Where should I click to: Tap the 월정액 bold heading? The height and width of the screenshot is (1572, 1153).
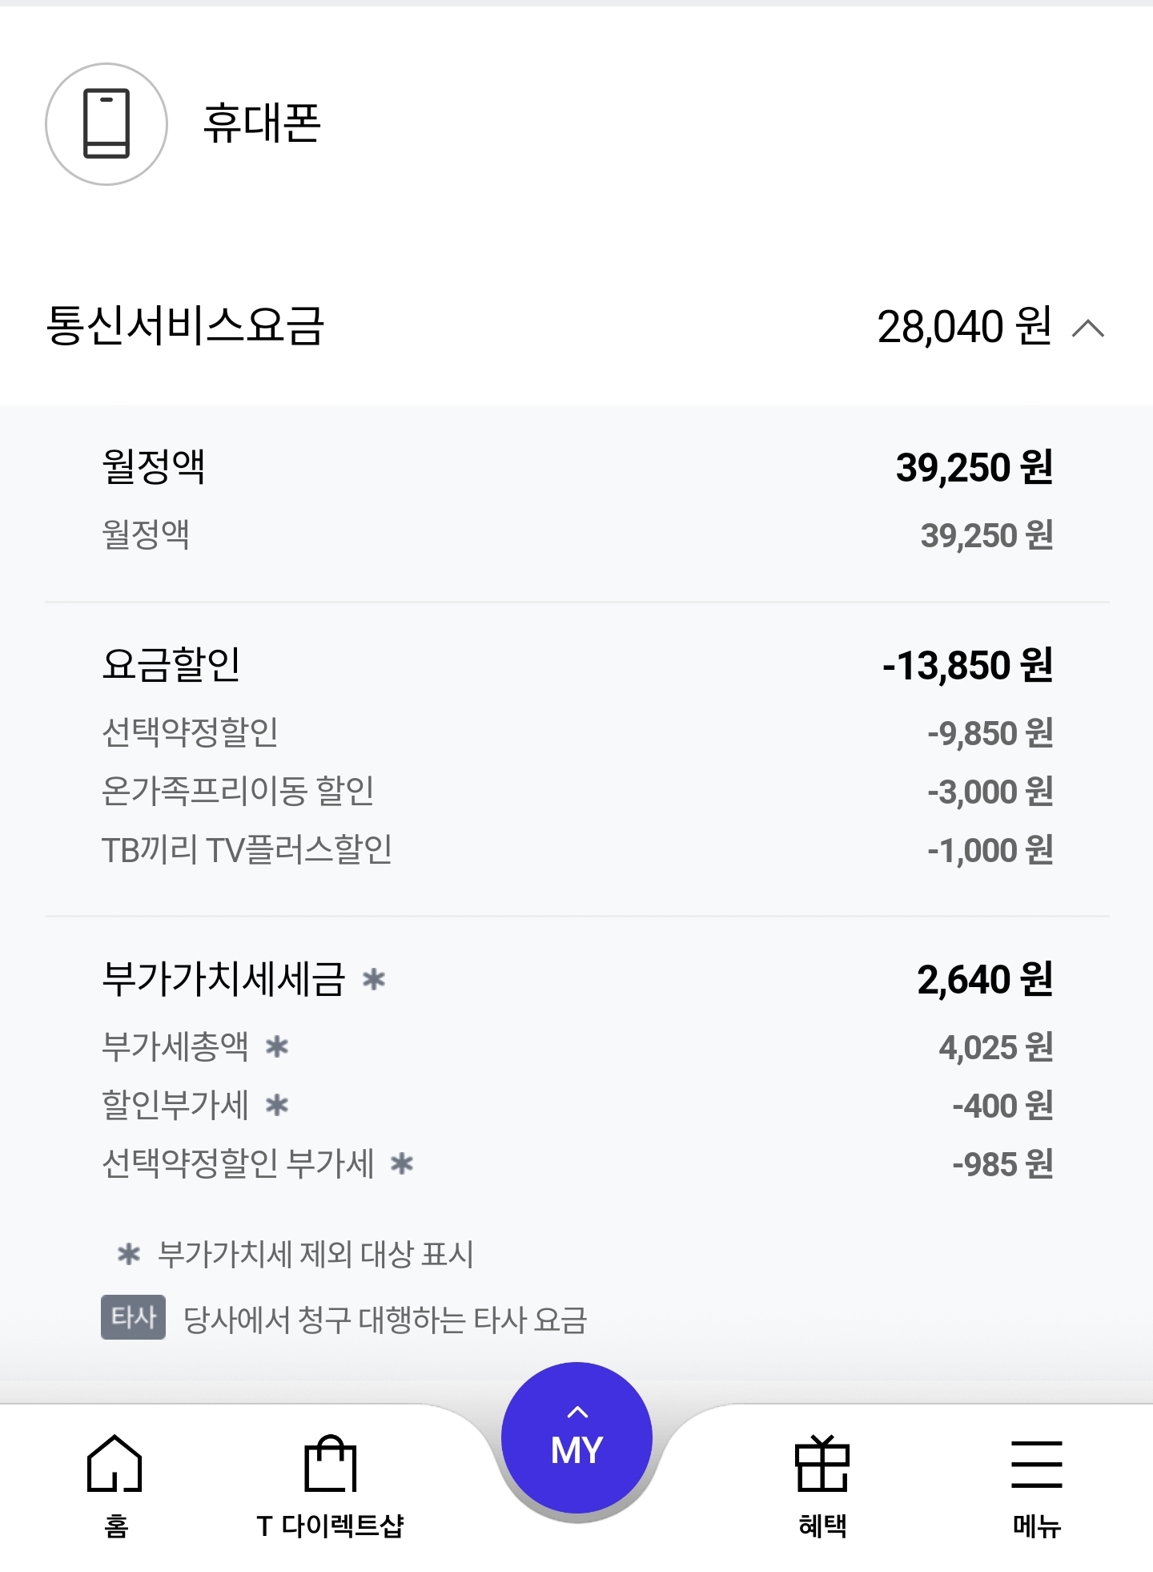point(154,466)
